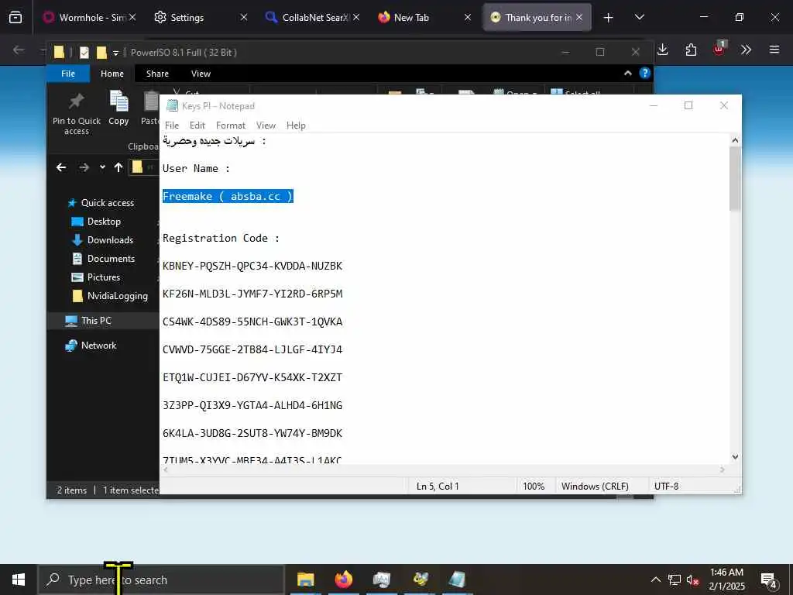This screenshot has width=793, height=595.
Task: Click highlighted text Freemake ( absba.cc )
Action: pos(228,196)
